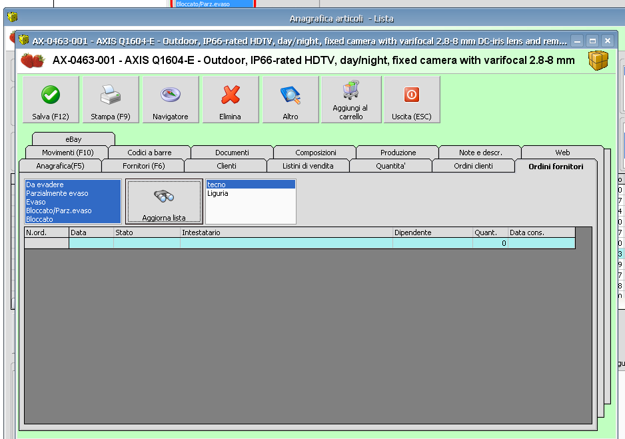Click the empty Intestatario cell in first row
Viewport: 625px width, 439px height.
[287, 243]
